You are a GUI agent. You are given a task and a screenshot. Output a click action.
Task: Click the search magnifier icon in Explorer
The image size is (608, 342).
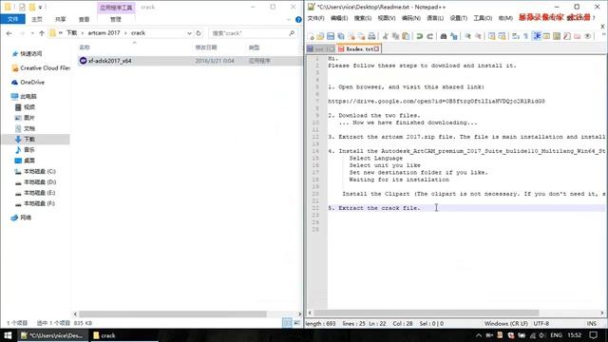click(292, 33)
